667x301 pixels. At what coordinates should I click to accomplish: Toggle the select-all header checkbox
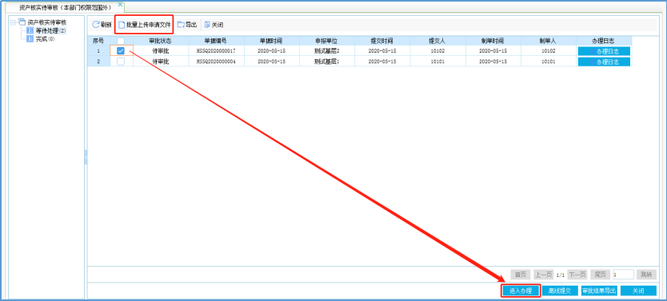pyautogui.click(x=121, y=41)
